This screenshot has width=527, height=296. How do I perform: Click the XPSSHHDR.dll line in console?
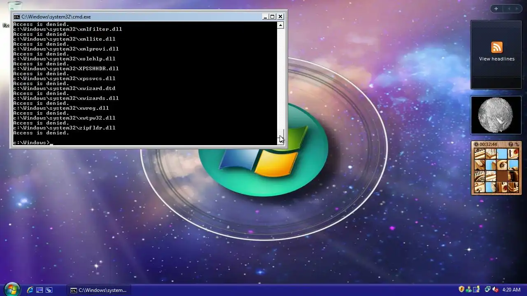coord(66,69)
